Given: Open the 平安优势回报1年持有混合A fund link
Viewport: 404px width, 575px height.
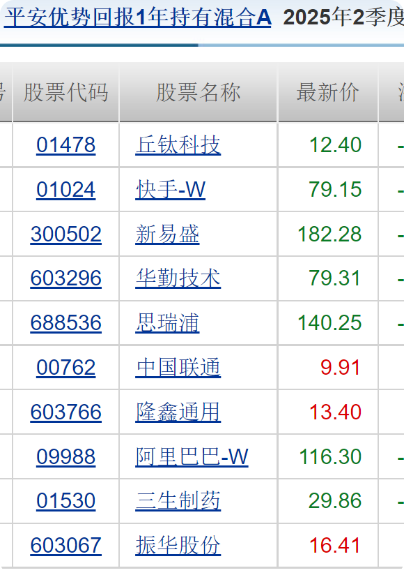Looking at the screenshot, I should tap(138, 17).
